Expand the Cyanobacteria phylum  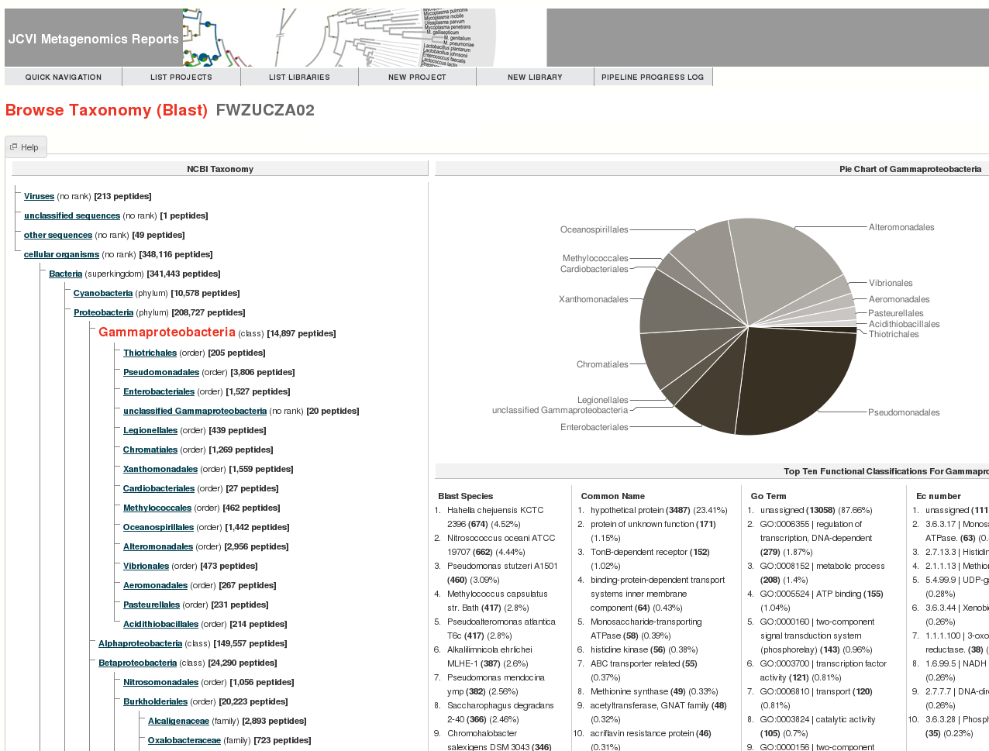(102, 292)
